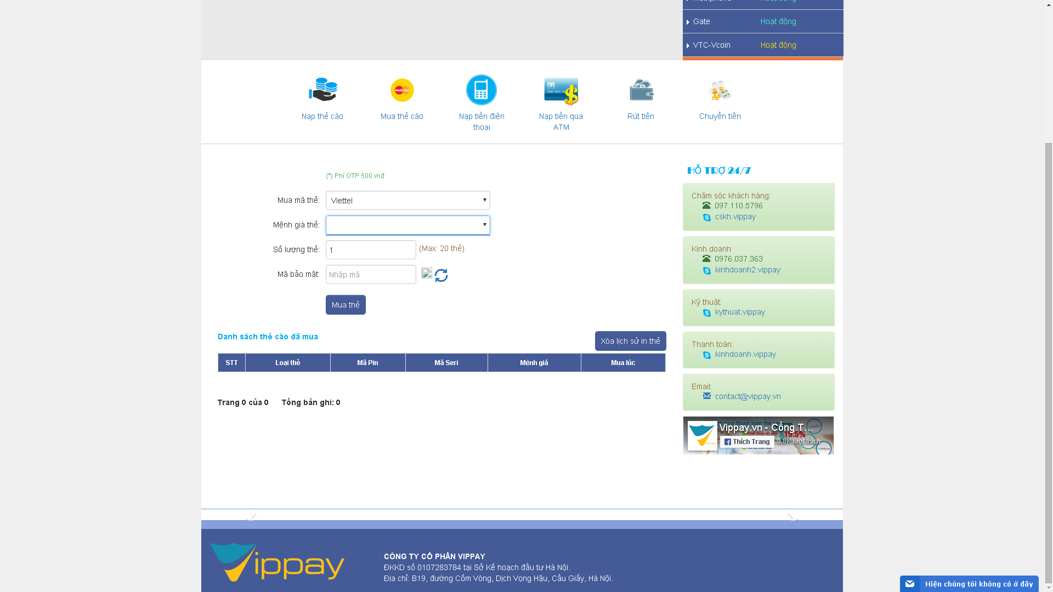
Task: Click Thích Trang Facebook like button
Action: coord(746,442)
